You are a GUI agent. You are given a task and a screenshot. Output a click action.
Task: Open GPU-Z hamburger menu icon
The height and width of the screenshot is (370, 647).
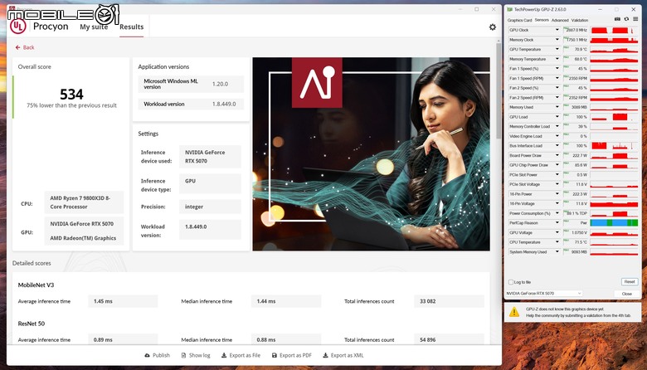635,19
